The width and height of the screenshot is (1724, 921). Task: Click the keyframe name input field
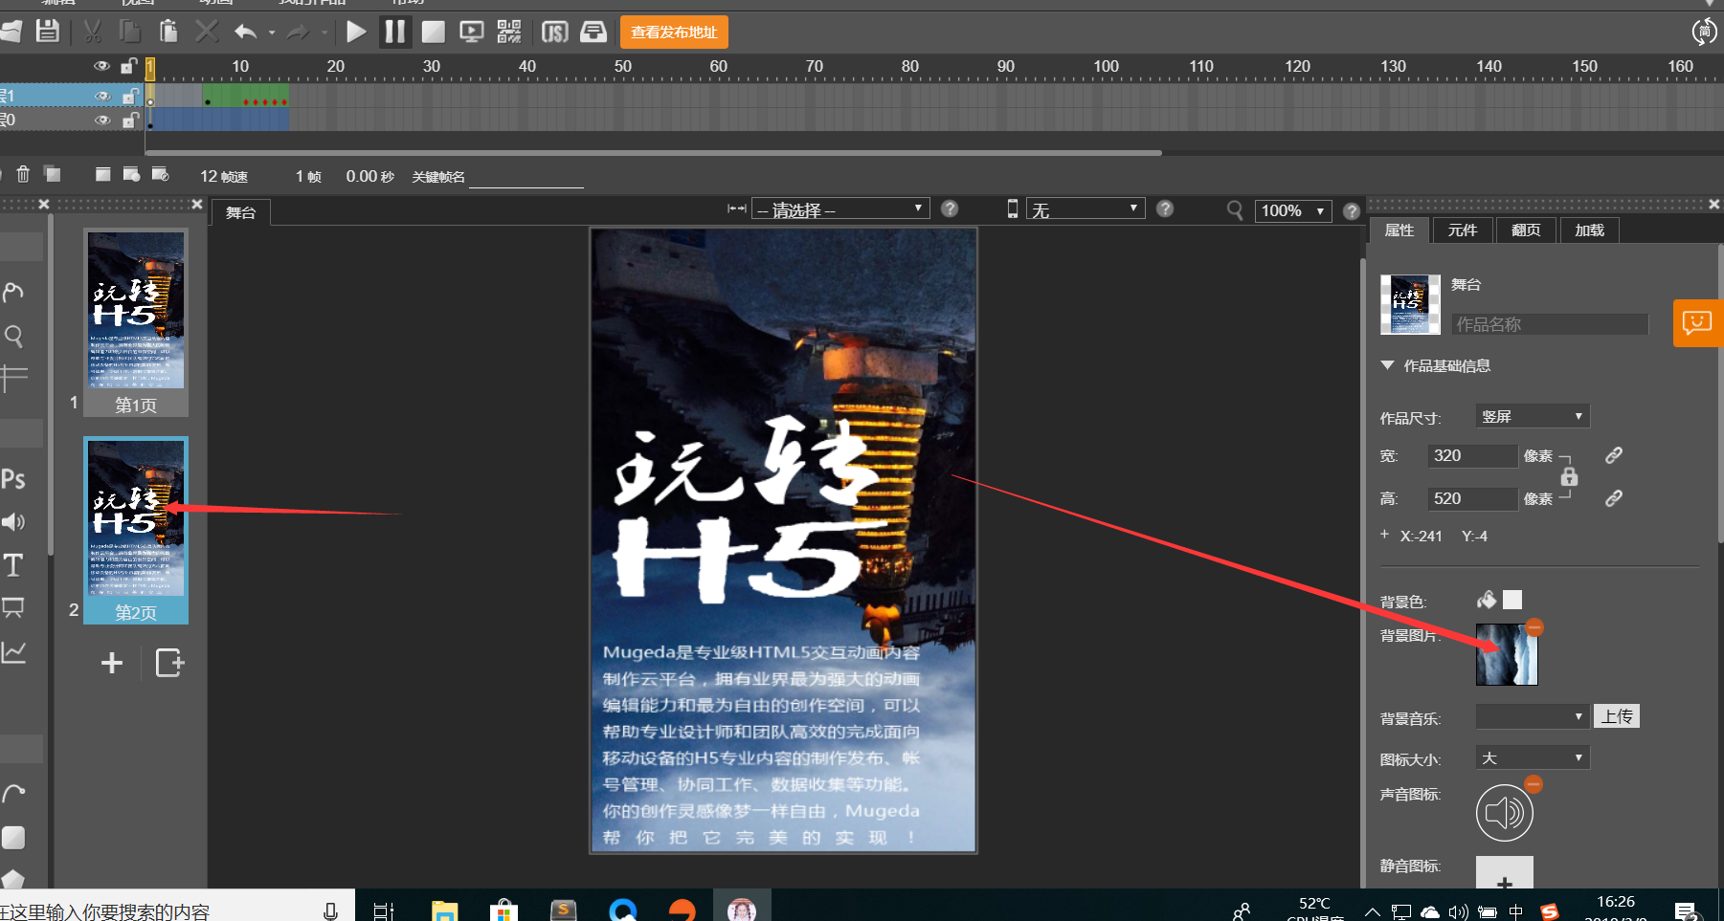526,177
